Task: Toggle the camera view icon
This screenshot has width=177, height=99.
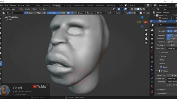Action: click(x=146, y=38)
